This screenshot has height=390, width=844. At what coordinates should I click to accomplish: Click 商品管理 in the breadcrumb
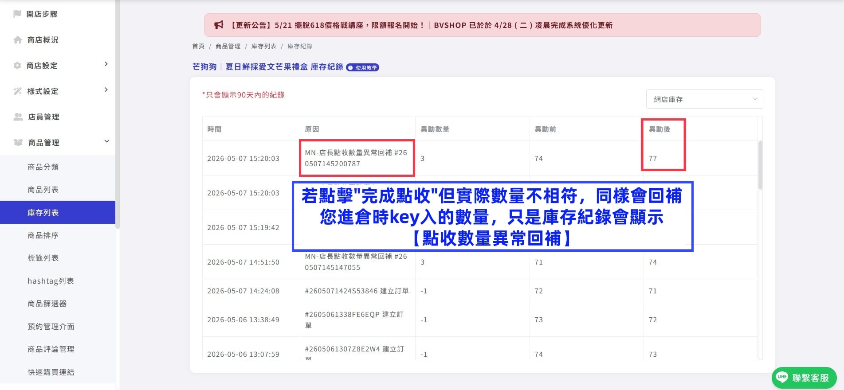[228, 46]
